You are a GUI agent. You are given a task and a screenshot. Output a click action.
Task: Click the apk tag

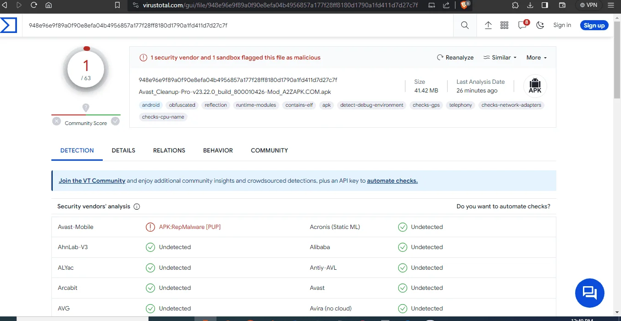pos(327,105)
